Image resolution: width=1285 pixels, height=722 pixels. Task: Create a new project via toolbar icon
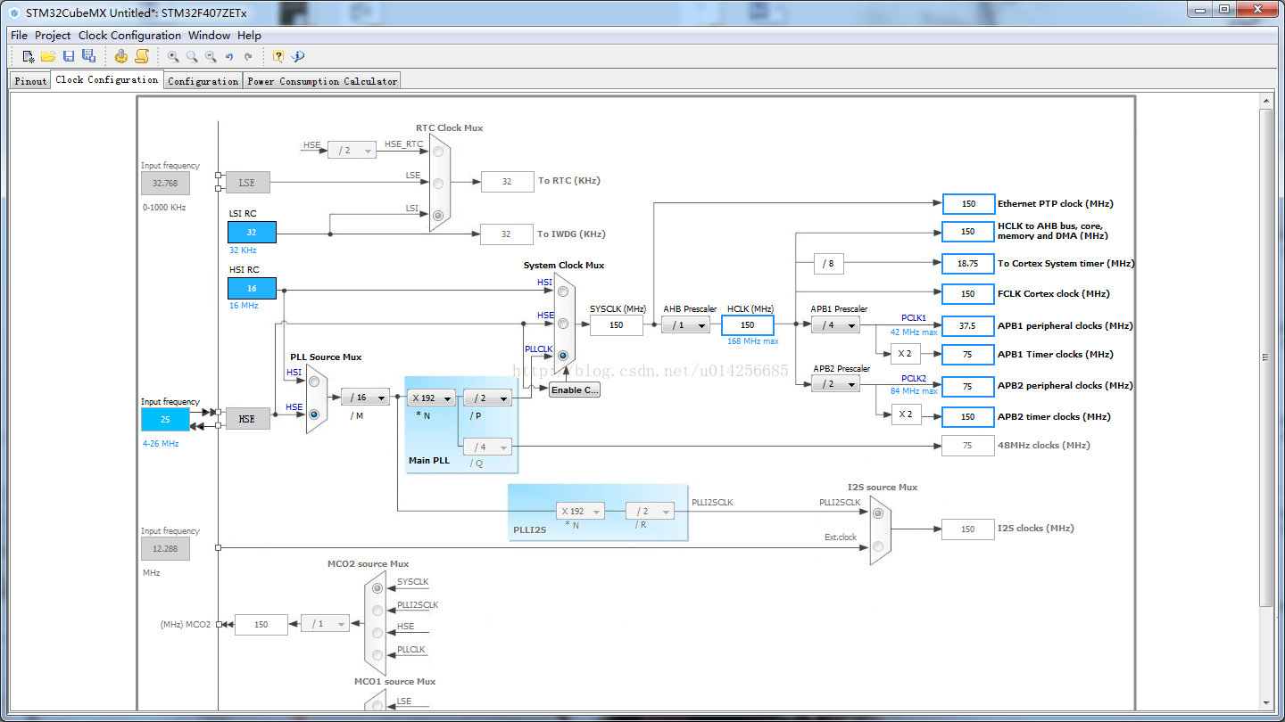tap(29, 56)
